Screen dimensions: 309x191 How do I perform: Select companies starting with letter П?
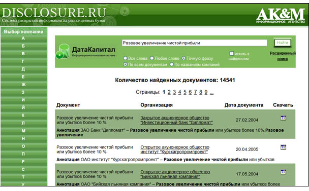(23, 154)
